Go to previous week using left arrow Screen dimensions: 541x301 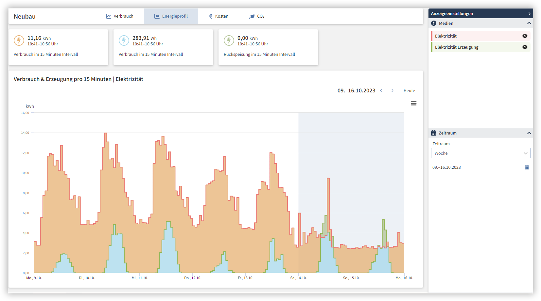(x=381, y=91)
